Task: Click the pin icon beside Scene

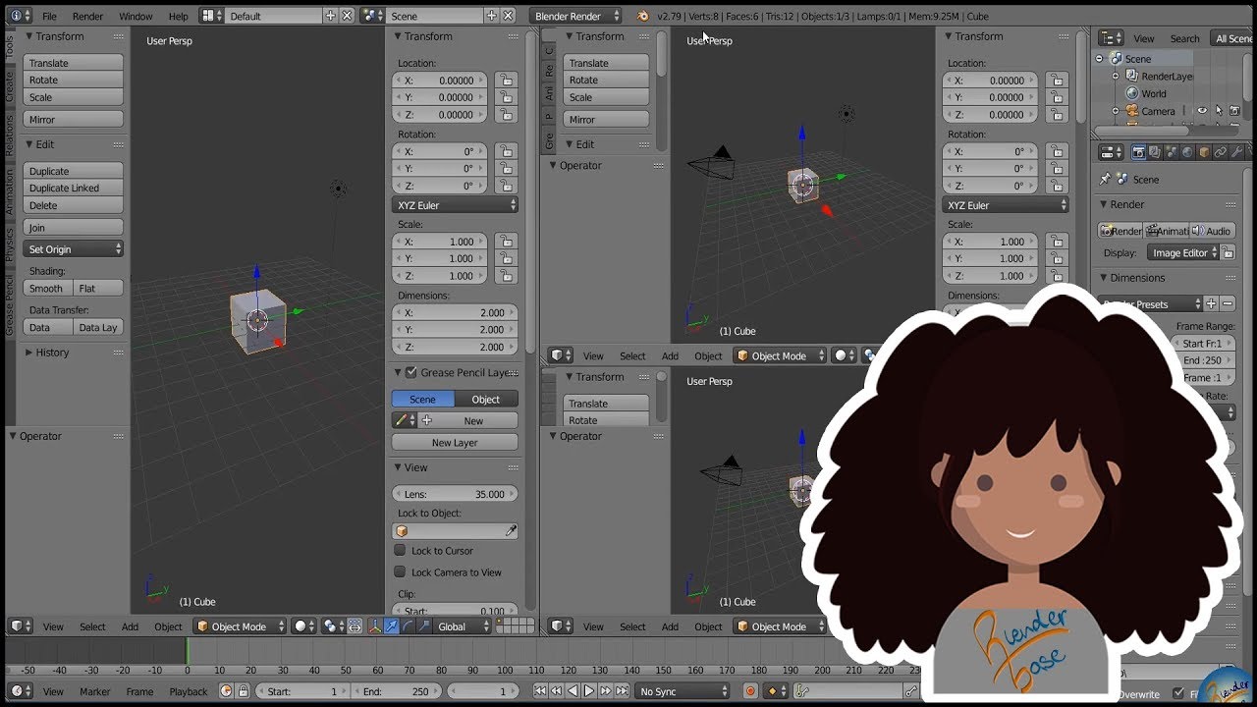Action: point(1106,180)
